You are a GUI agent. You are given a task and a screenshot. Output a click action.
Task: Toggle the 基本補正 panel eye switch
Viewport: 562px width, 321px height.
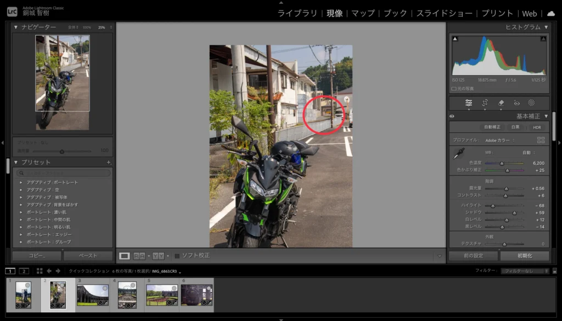click(x=452, y=116)
